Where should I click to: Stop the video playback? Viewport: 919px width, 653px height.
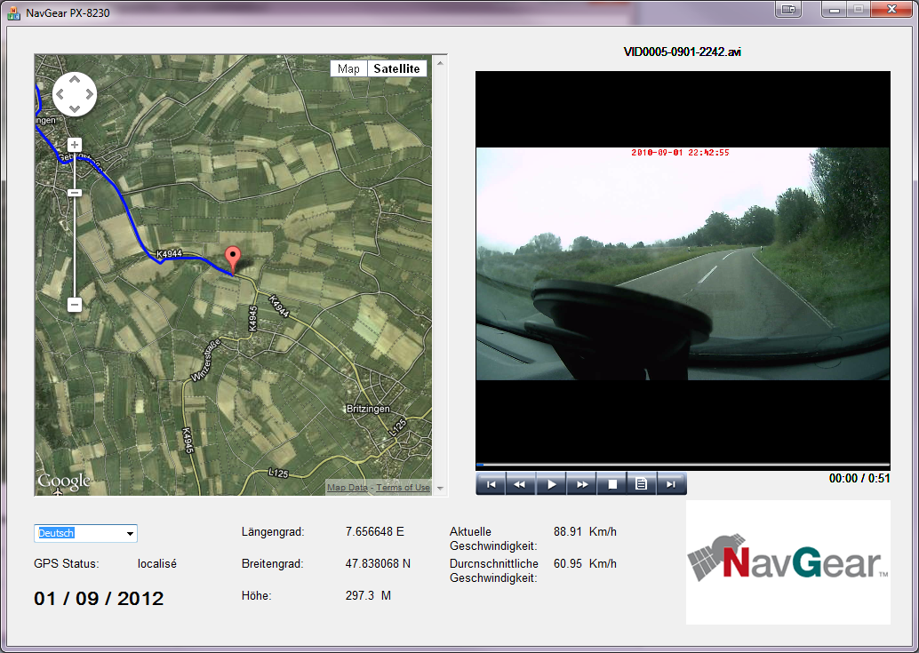[x=611, y=484]
